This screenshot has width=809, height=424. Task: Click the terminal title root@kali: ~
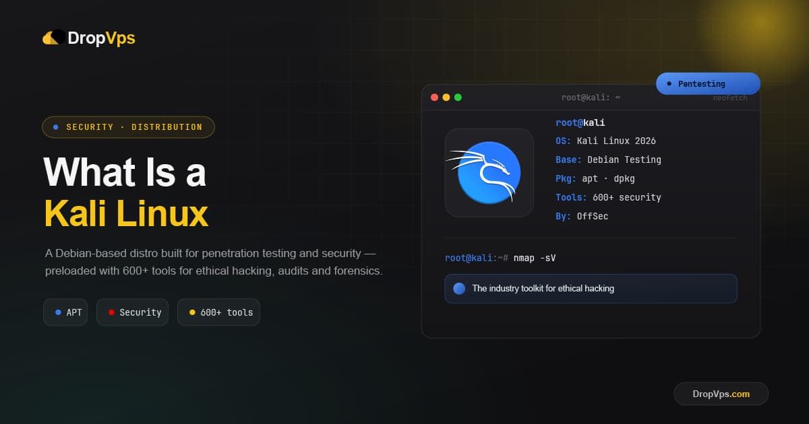tap(591, 98)
